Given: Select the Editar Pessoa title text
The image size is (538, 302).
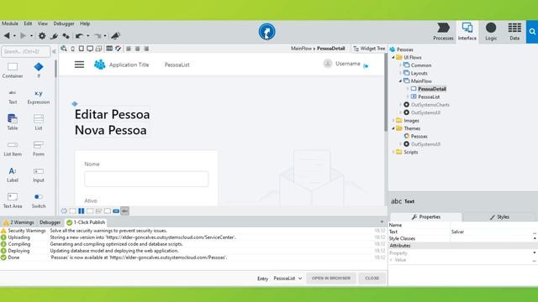Looking at the screenshot, I should click(x=112, y=114).
